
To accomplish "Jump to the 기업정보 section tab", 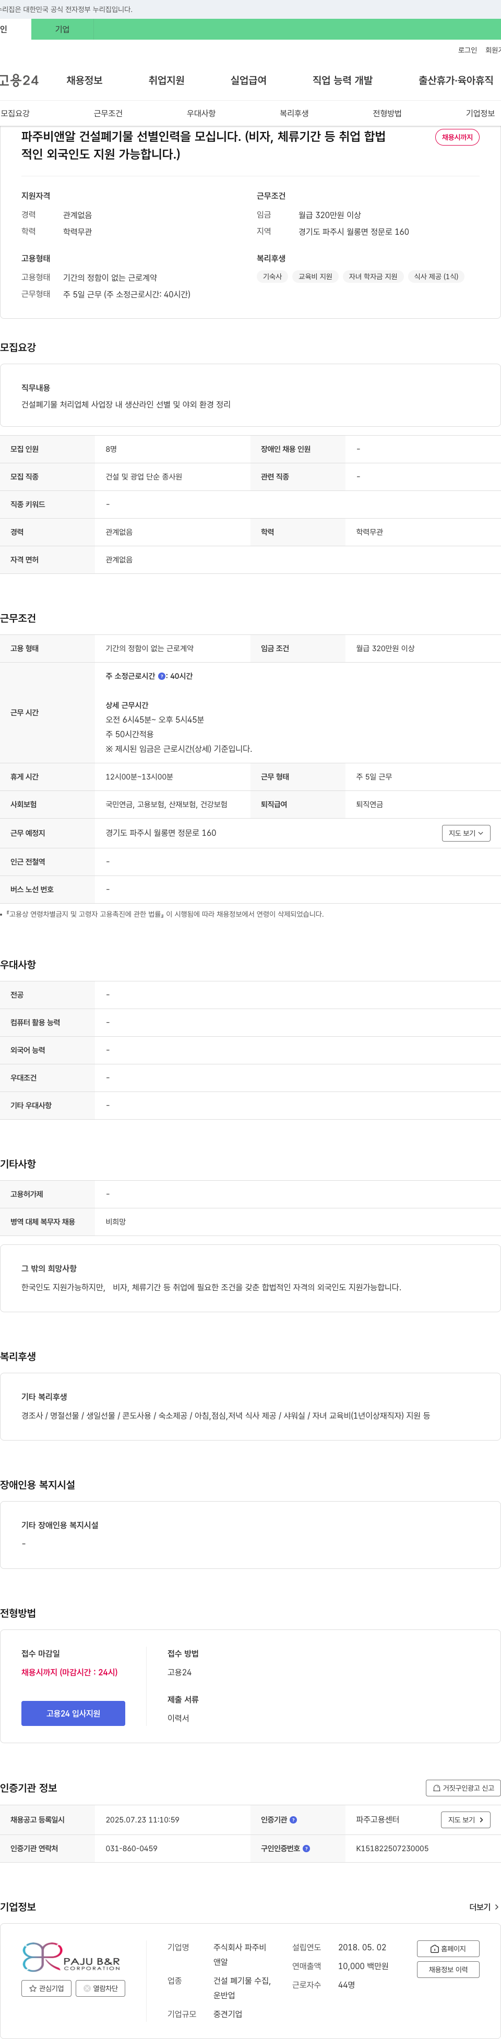I will (x=481, y=113).
